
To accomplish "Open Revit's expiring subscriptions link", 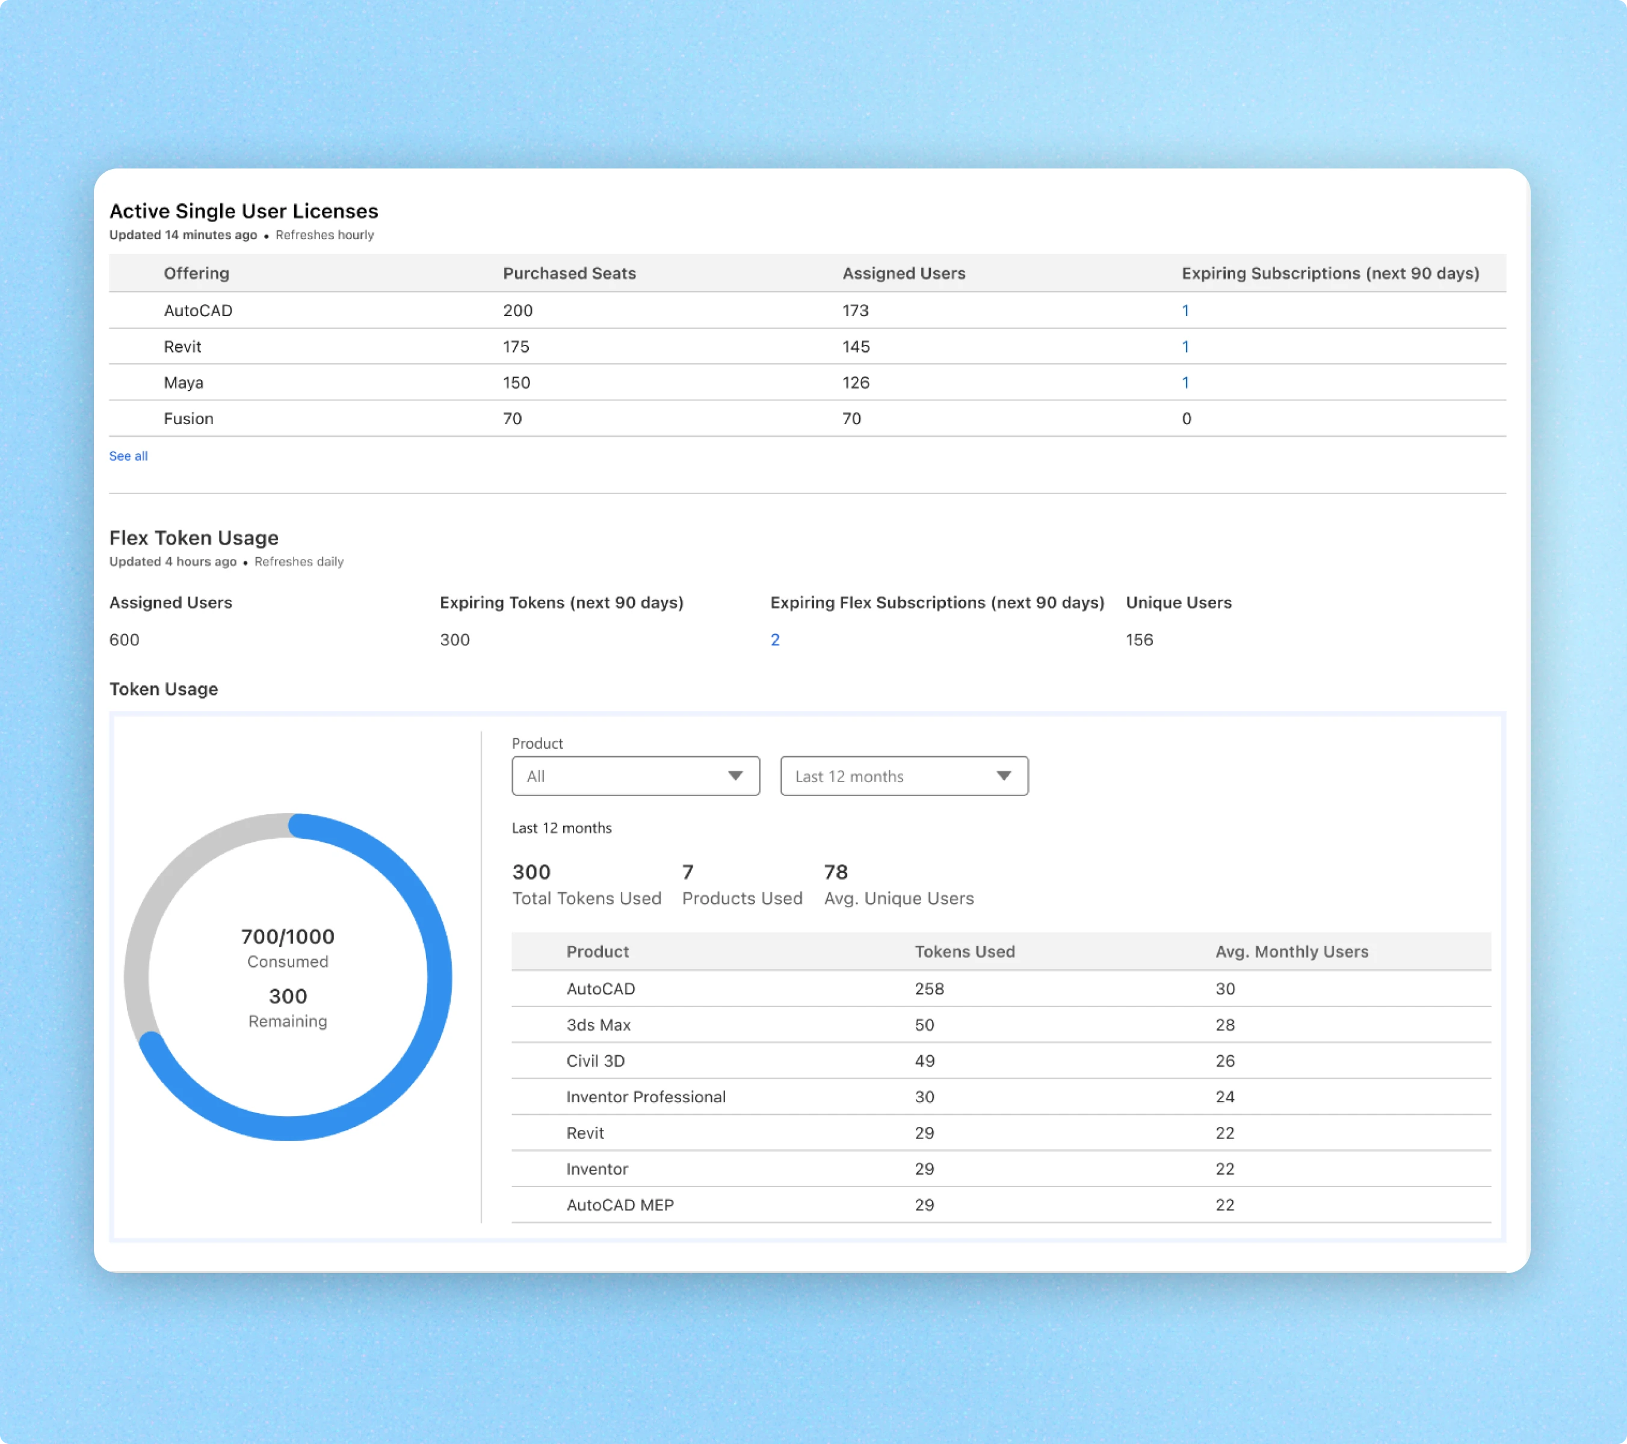I will 1185,347.
